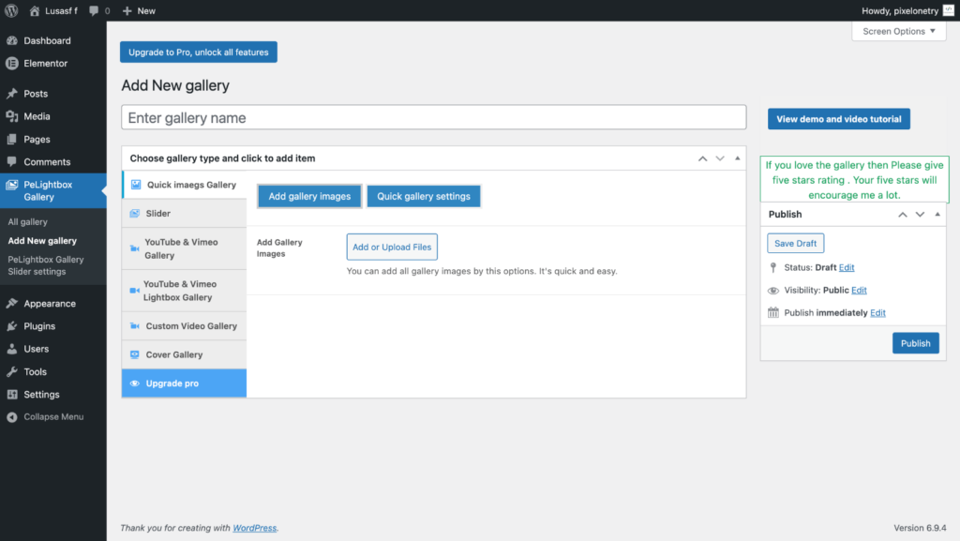960x541 pixels.
Task: Click the blue Publish button
Action: point(915,343)
